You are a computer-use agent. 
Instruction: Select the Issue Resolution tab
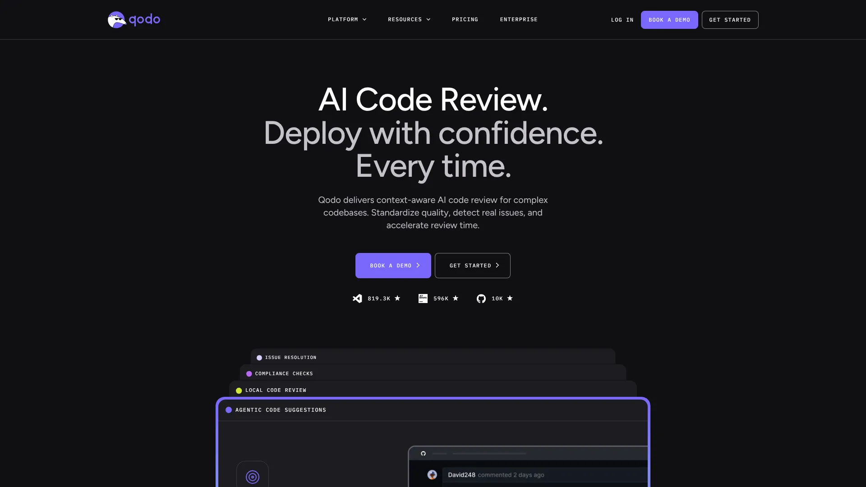coord(433,357)
